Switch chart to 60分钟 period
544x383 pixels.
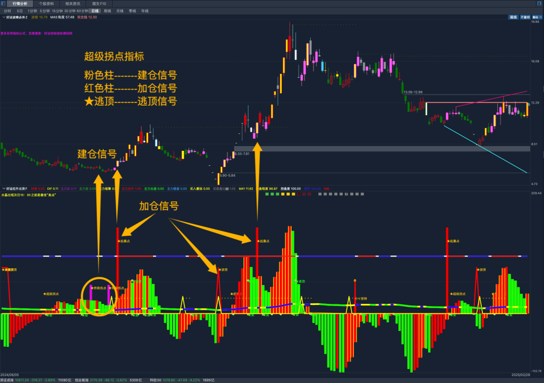coord(82,11)
